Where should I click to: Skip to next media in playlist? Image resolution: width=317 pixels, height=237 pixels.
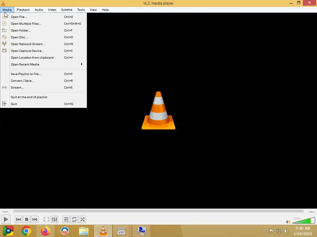pos(35,219)
